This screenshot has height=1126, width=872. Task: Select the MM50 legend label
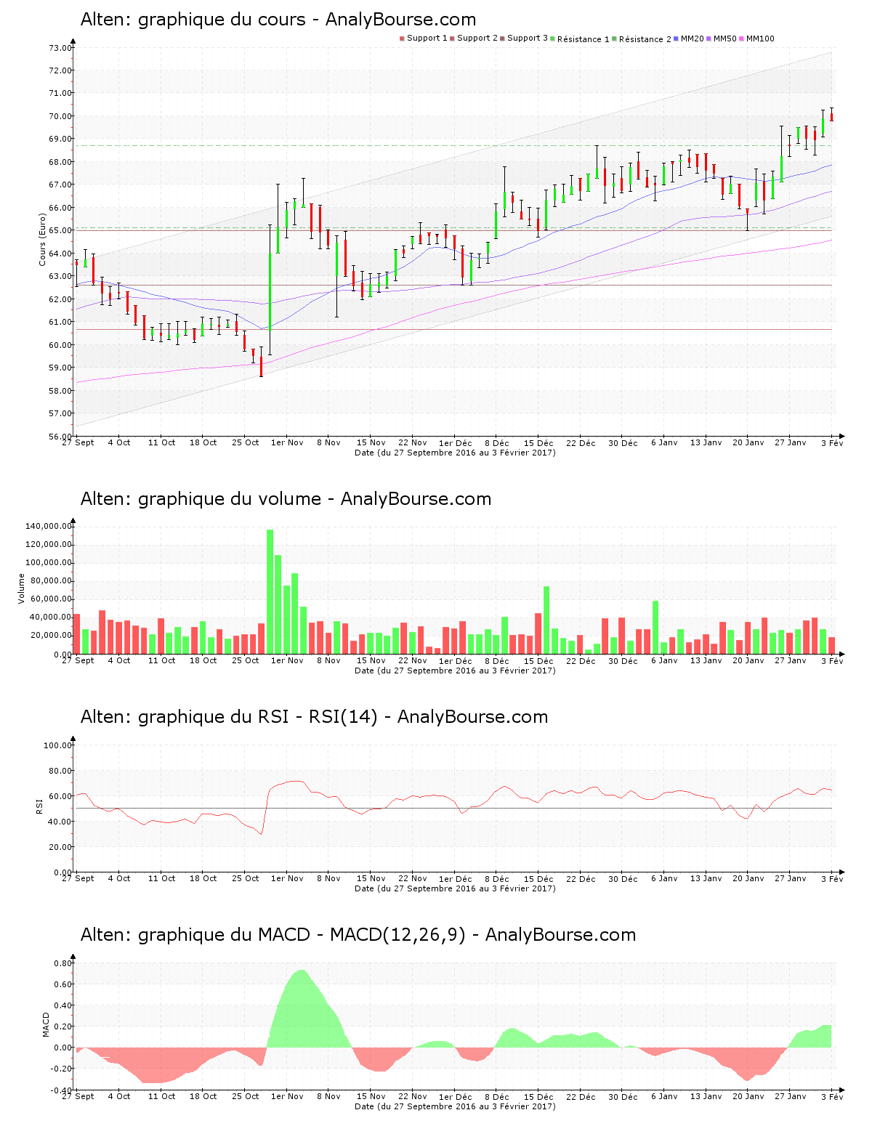click(x=725, y=39)
